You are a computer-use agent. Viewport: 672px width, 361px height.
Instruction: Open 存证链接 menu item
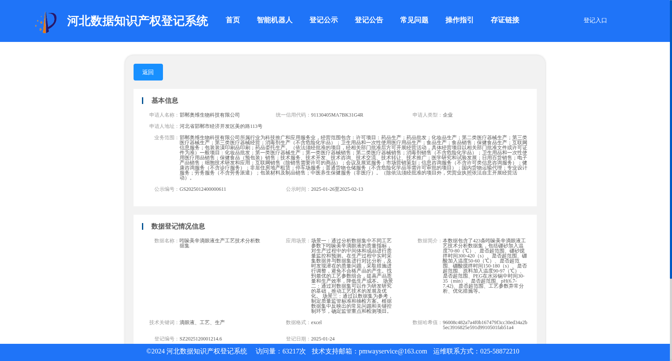(x=505, y=20)
